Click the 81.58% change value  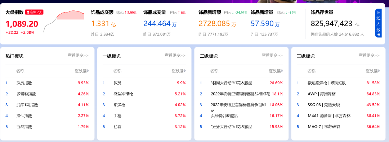tap(373, 83)
